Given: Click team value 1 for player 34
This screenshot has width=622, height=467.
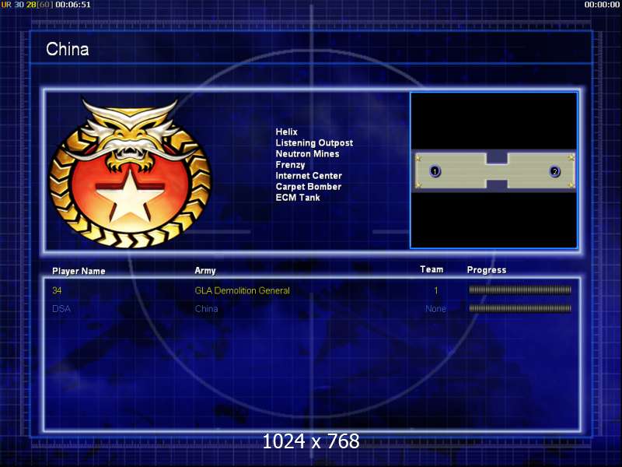Looking at the screenshot, I should tap(436, 290).
